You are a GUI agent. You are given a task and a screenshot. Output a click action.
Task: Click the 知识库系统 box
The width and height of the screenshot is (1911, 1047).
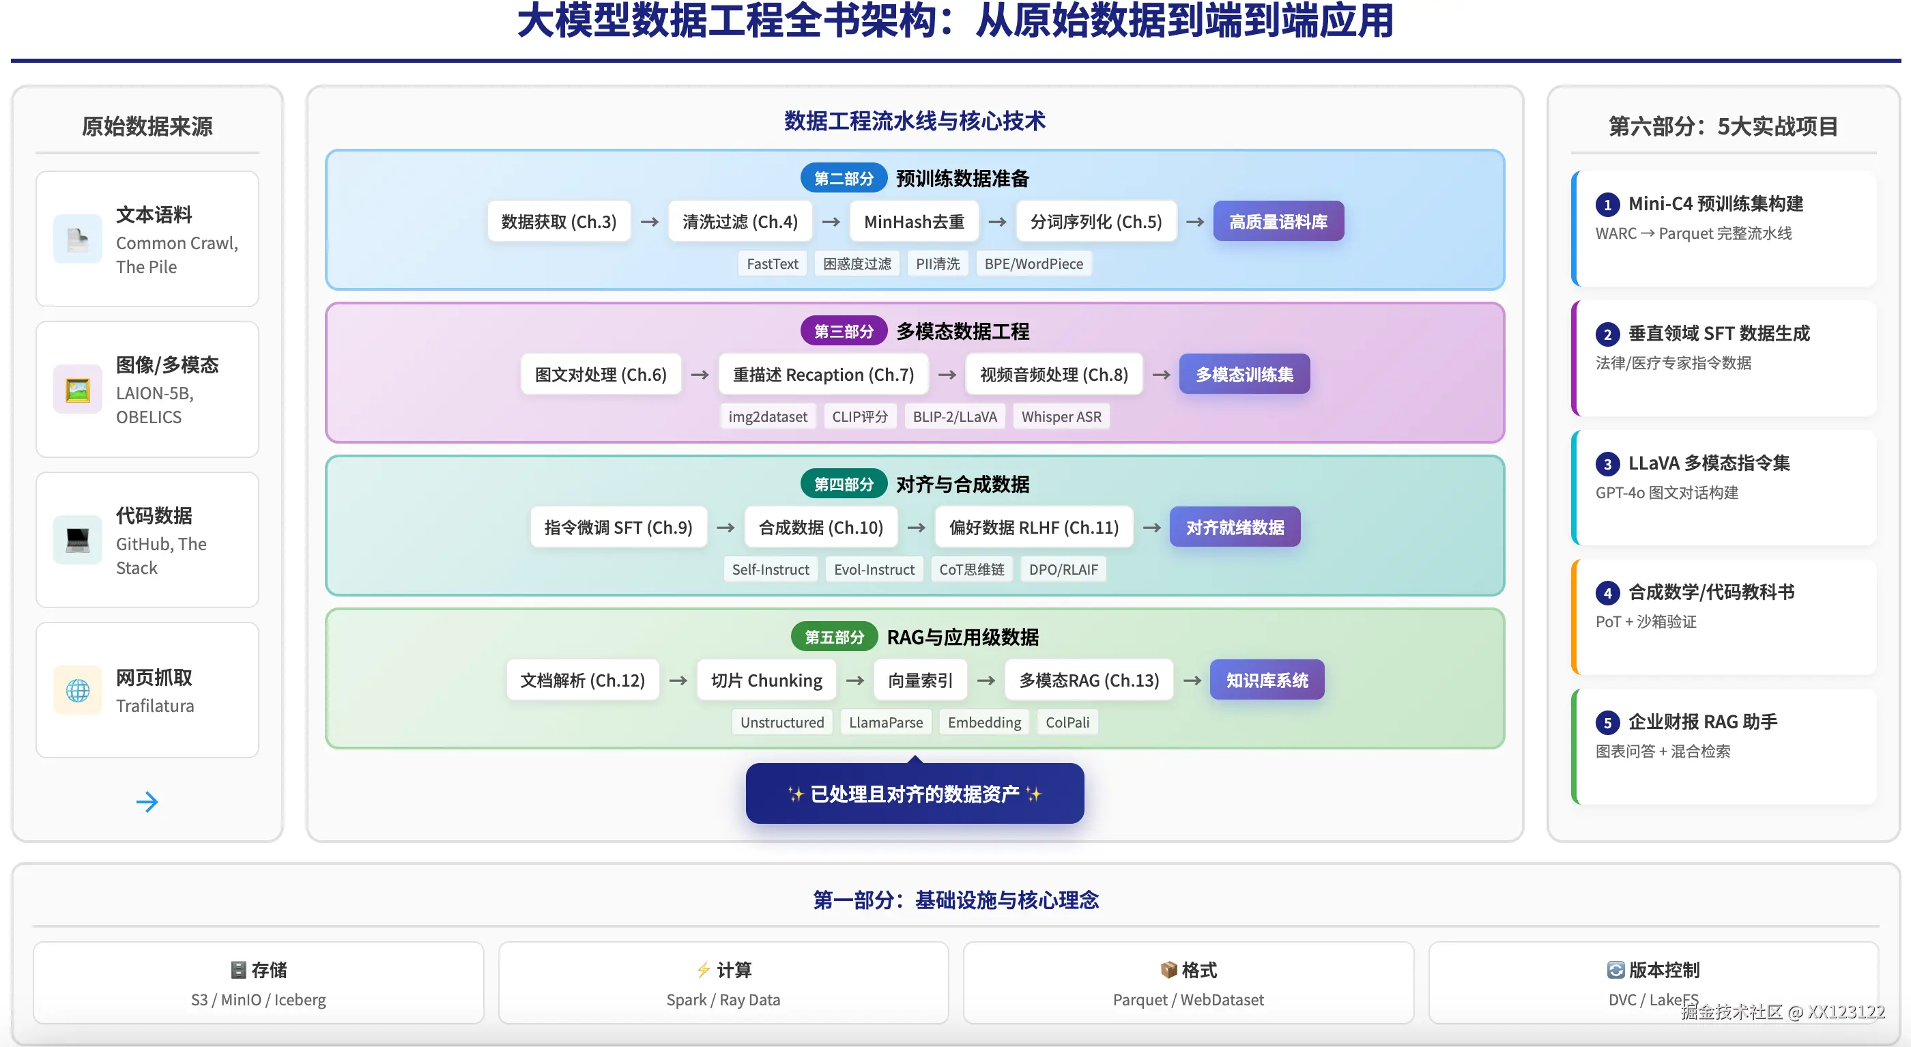1266,679
